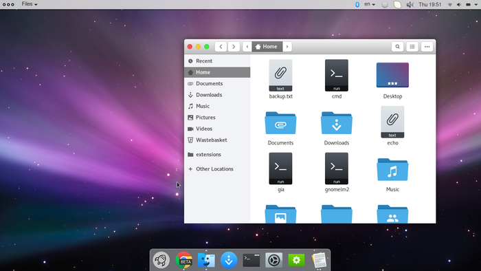Open the en keyboard layout dropdown
Image resolution: width=481 pixels, height=271 pixels.
(370, 4)
